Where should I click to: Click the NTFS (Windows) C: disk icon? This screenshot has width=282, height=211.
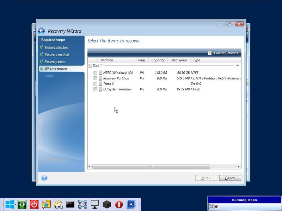click(x=100, y=73)
